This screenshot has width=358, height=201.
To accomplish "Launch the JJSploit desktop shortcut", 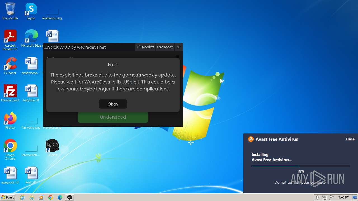I will [x=52, y=148].
